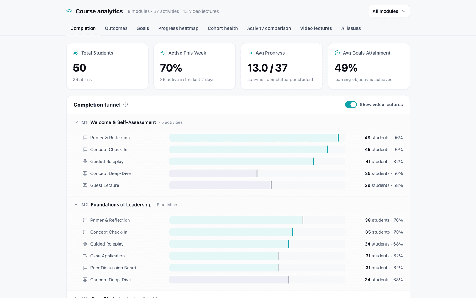
Task: Click the M2 Concept Check-In chat icon
Action: (x=85, y=232)
